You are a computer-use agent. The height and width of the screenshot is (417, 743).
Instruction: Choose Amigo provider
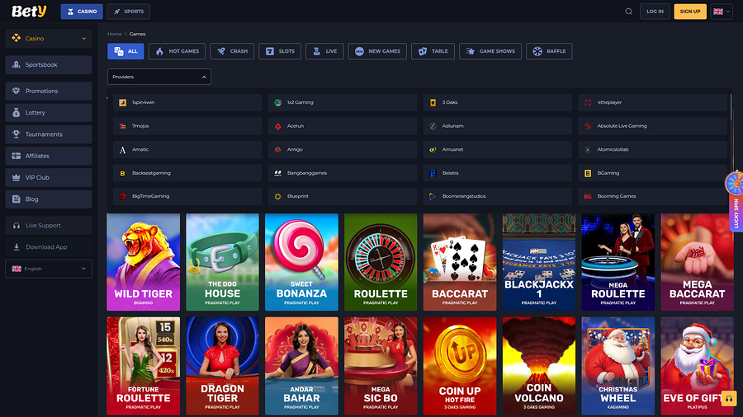point(343,150)
